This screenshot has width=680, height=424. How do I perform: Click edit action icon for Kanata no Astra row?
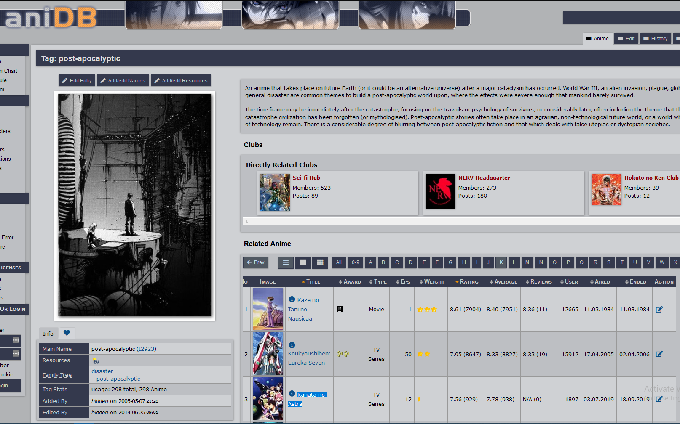tap(659, 399)
